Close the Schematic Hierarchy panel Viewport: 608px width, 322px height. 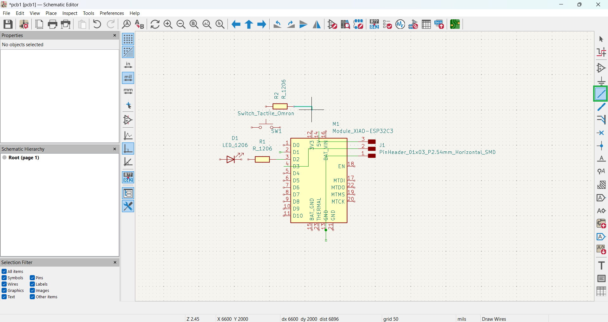click(115, 149)
